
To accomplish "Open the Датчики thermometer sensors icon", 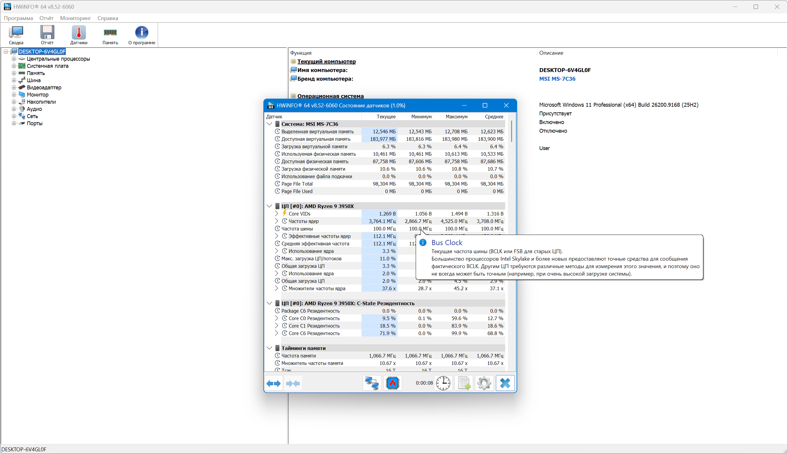I will coord(79,35).
